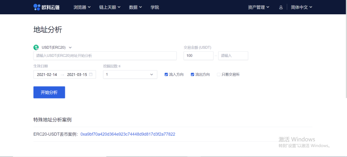Click the 欧科云链 logo icon
347x157 pixels.
click(37, 7)
